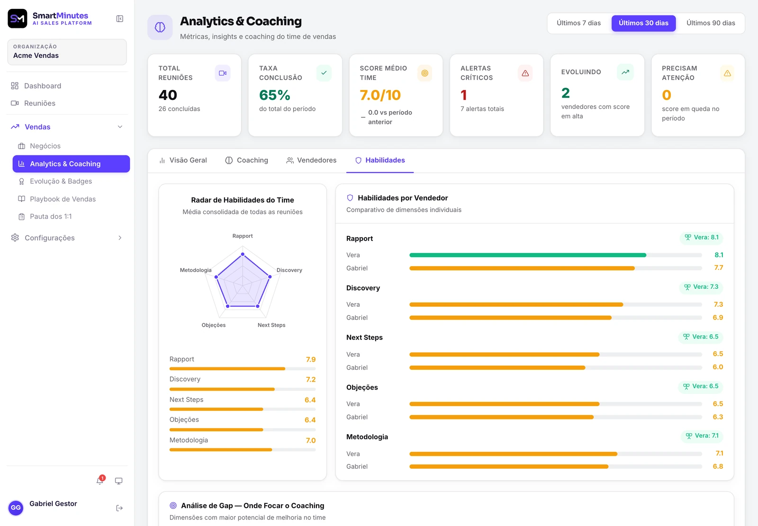Click the trophy badge Vera: 7.3
The width and height of the screenshot is (758, 526).
pos(701,287)
